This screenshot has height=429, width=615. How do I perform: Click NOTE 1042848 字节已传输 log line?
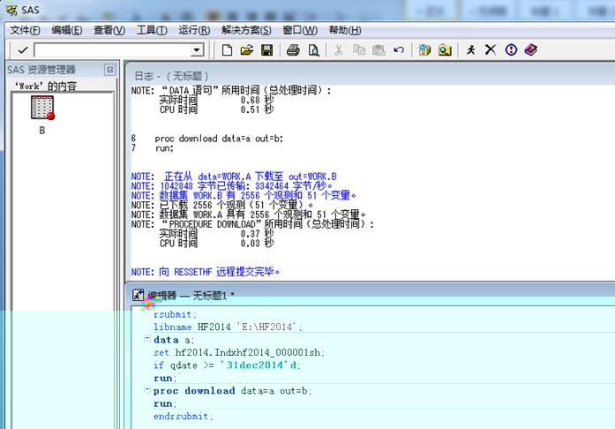[232, 186]
